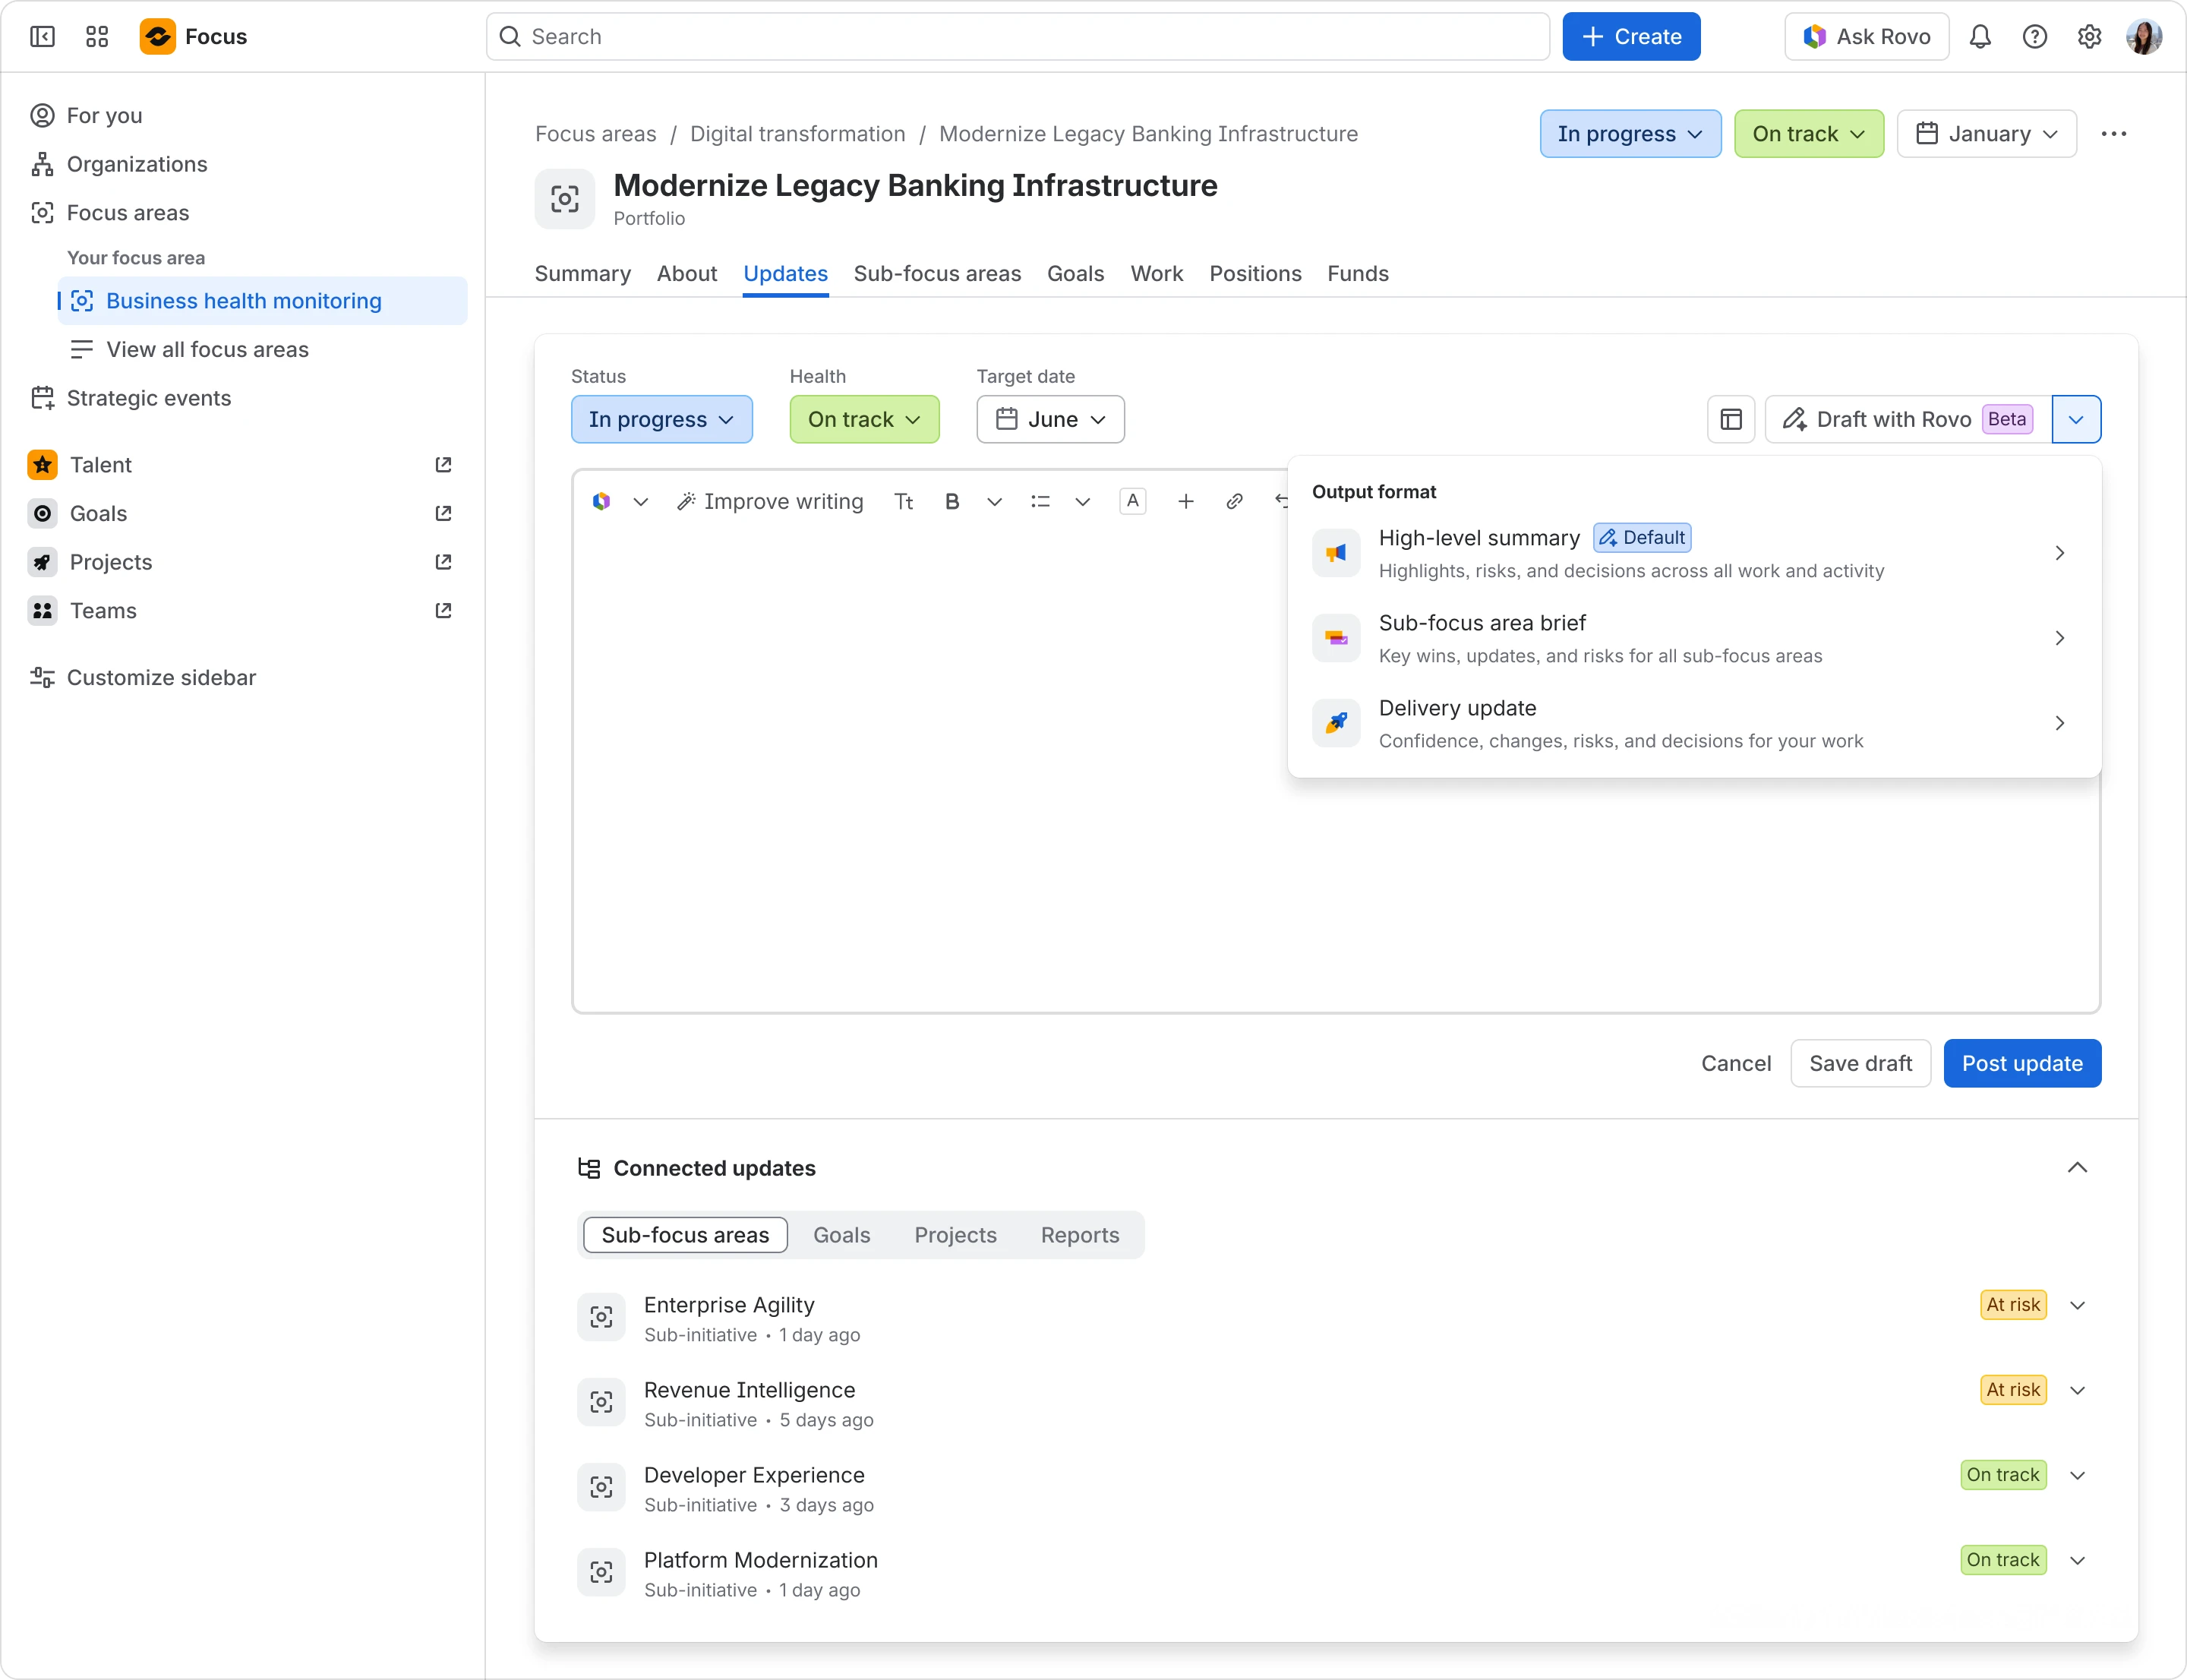Open the notifications bell
Image resolution: width=2187 pixels, height=1680 pixels.
coord(1980,37)
